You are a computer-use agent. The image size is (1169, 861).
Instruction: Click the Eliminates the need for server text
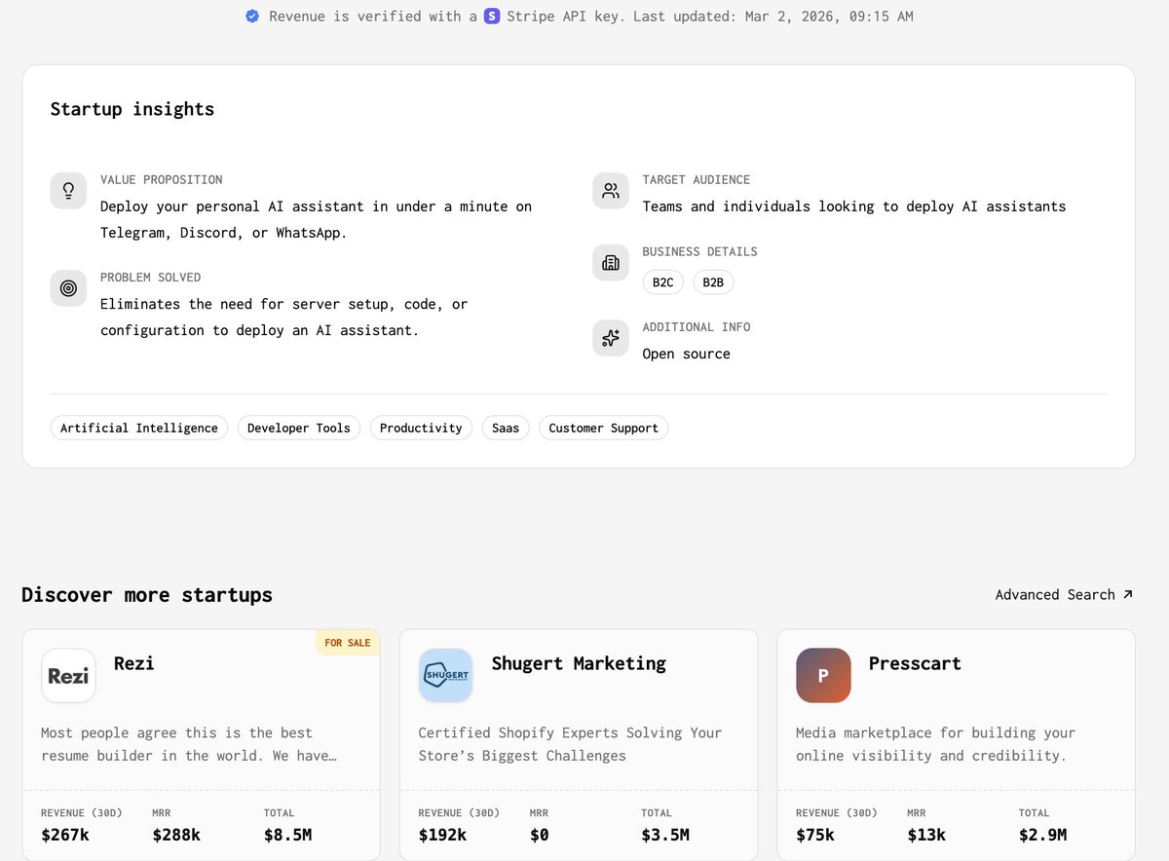[283, 317]
